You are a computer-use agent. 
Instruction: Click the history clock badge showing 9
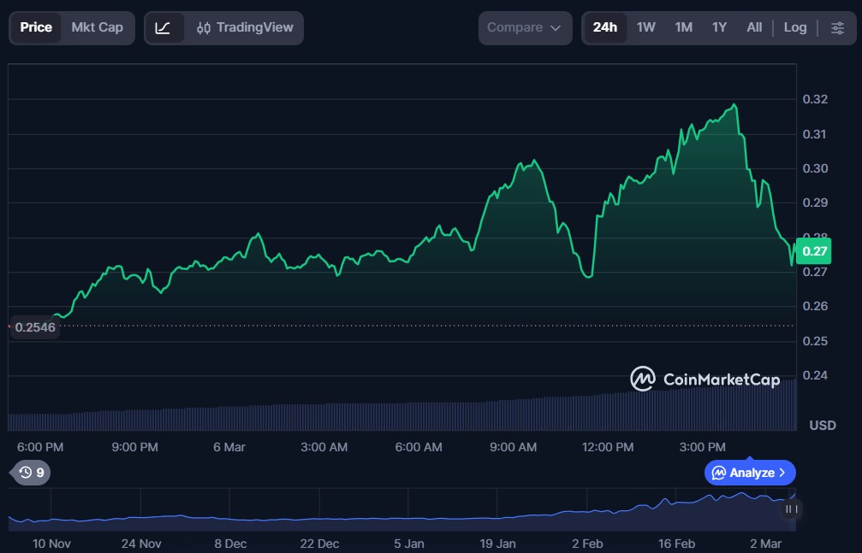tap(31, 472)
